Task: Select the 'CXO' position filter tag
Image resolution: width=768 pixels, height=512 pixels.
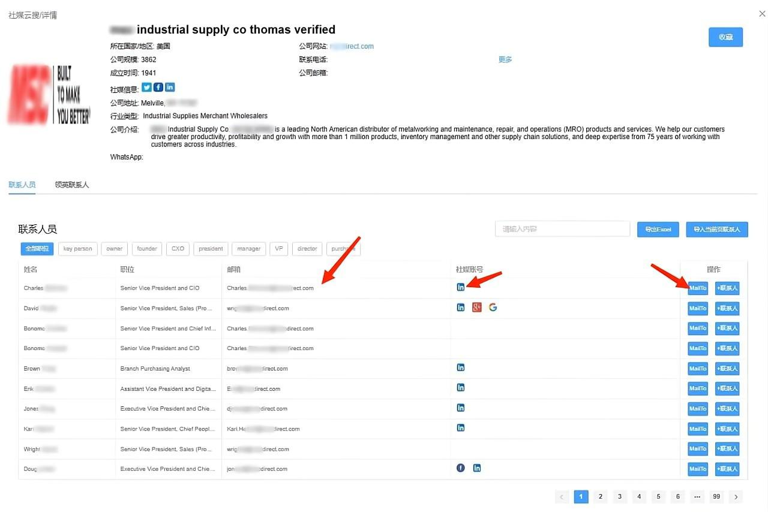Action: [178, 249]
